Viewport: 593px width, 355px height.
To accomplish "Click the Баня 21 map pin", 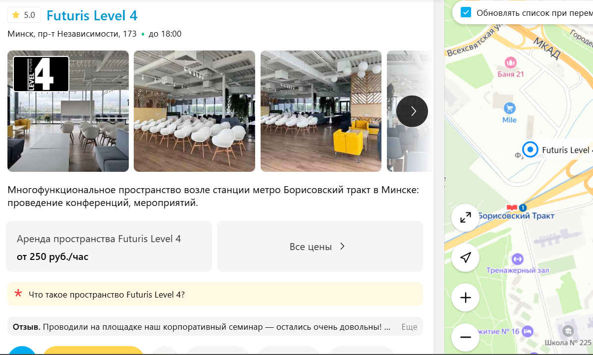I will tap(511, 62).
